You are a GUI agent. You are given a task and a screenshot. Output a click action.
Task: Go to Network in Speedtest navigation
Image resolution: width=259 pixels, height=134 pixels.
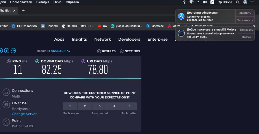103,39
